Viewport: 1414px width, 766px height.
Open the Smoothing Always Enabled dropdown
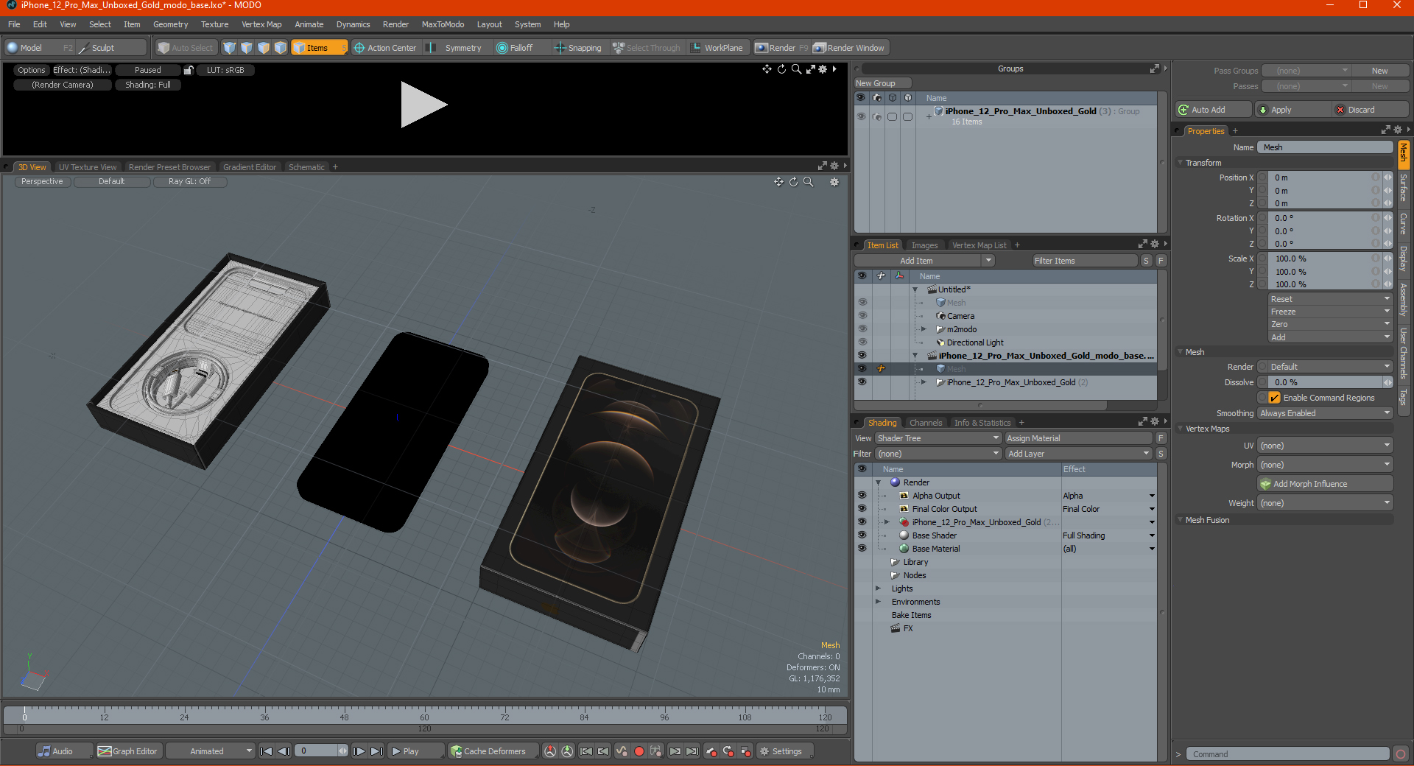point(1325,413)
